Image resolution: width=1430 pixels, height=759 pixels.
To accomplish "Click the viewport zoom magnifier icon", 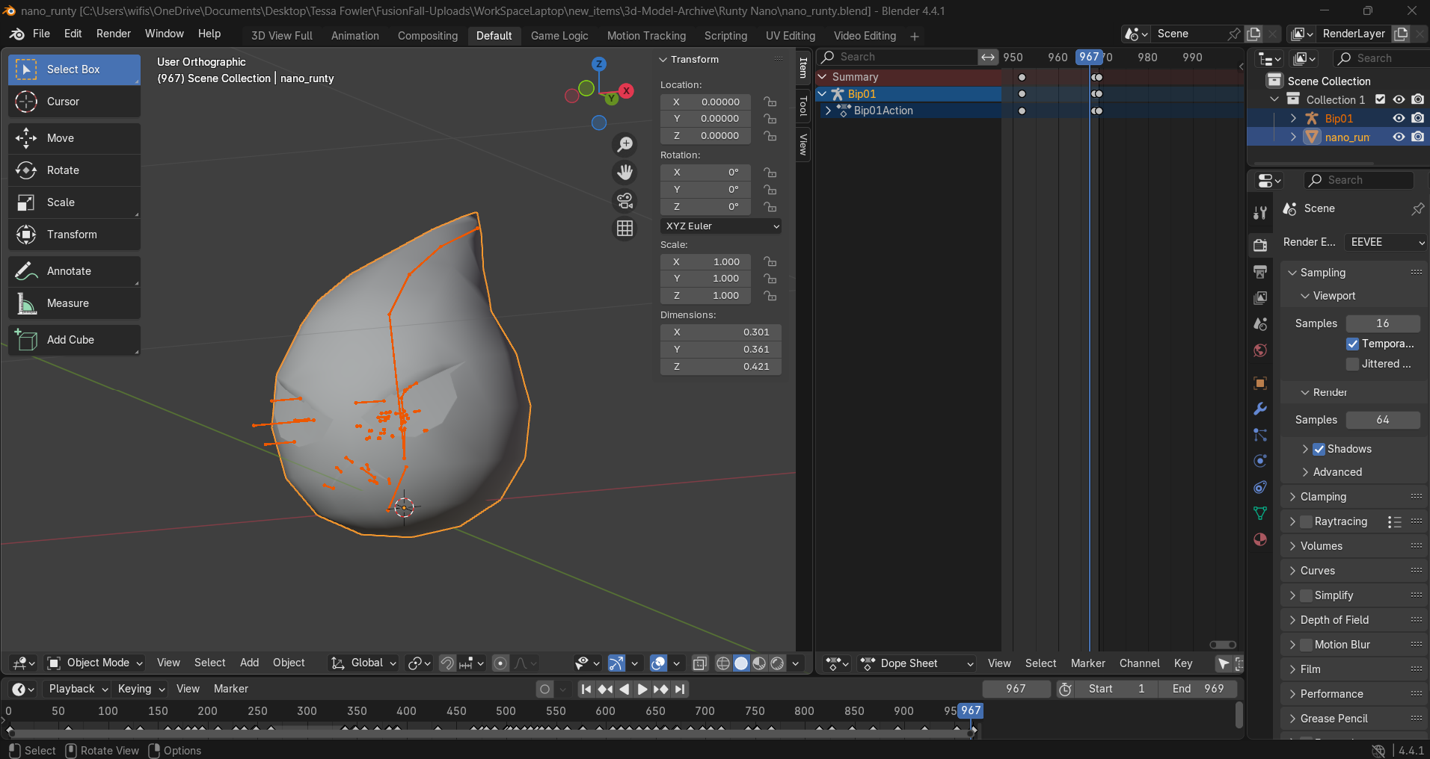I will (x=625, y=144).
